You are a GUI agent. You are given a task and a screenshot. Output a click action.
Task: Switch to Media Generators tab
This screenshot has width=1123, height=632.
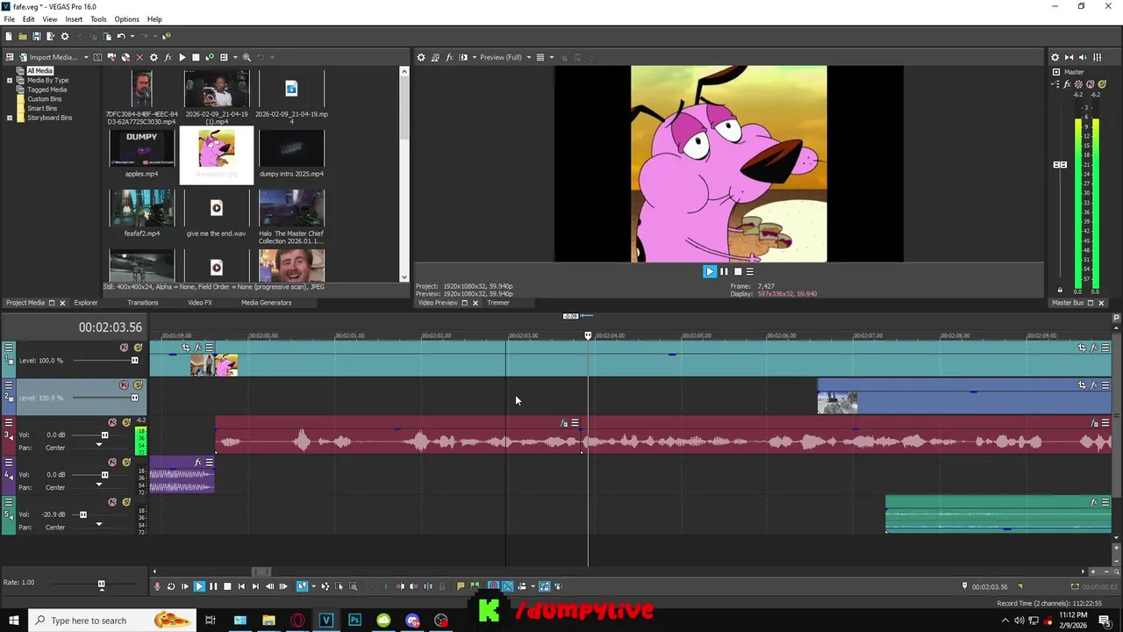tap(266, 303)
